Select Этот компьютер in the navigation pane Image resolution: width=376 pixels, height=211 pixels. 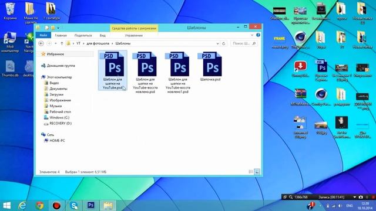(x=59, y=77)
